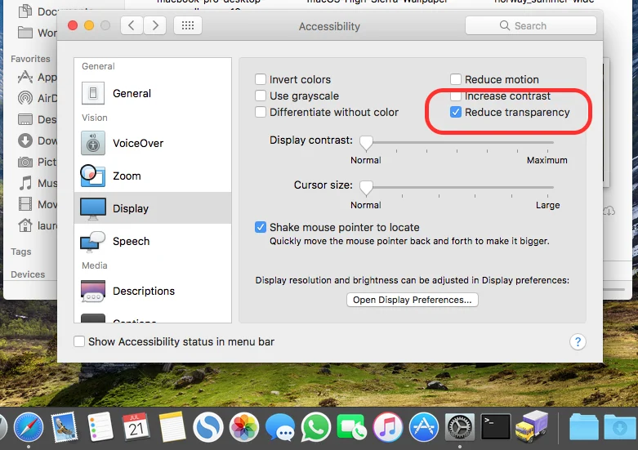Viewport: 638px width, 450px height.
Task: Open the Photos app in Dock
Action: [243, 427]
